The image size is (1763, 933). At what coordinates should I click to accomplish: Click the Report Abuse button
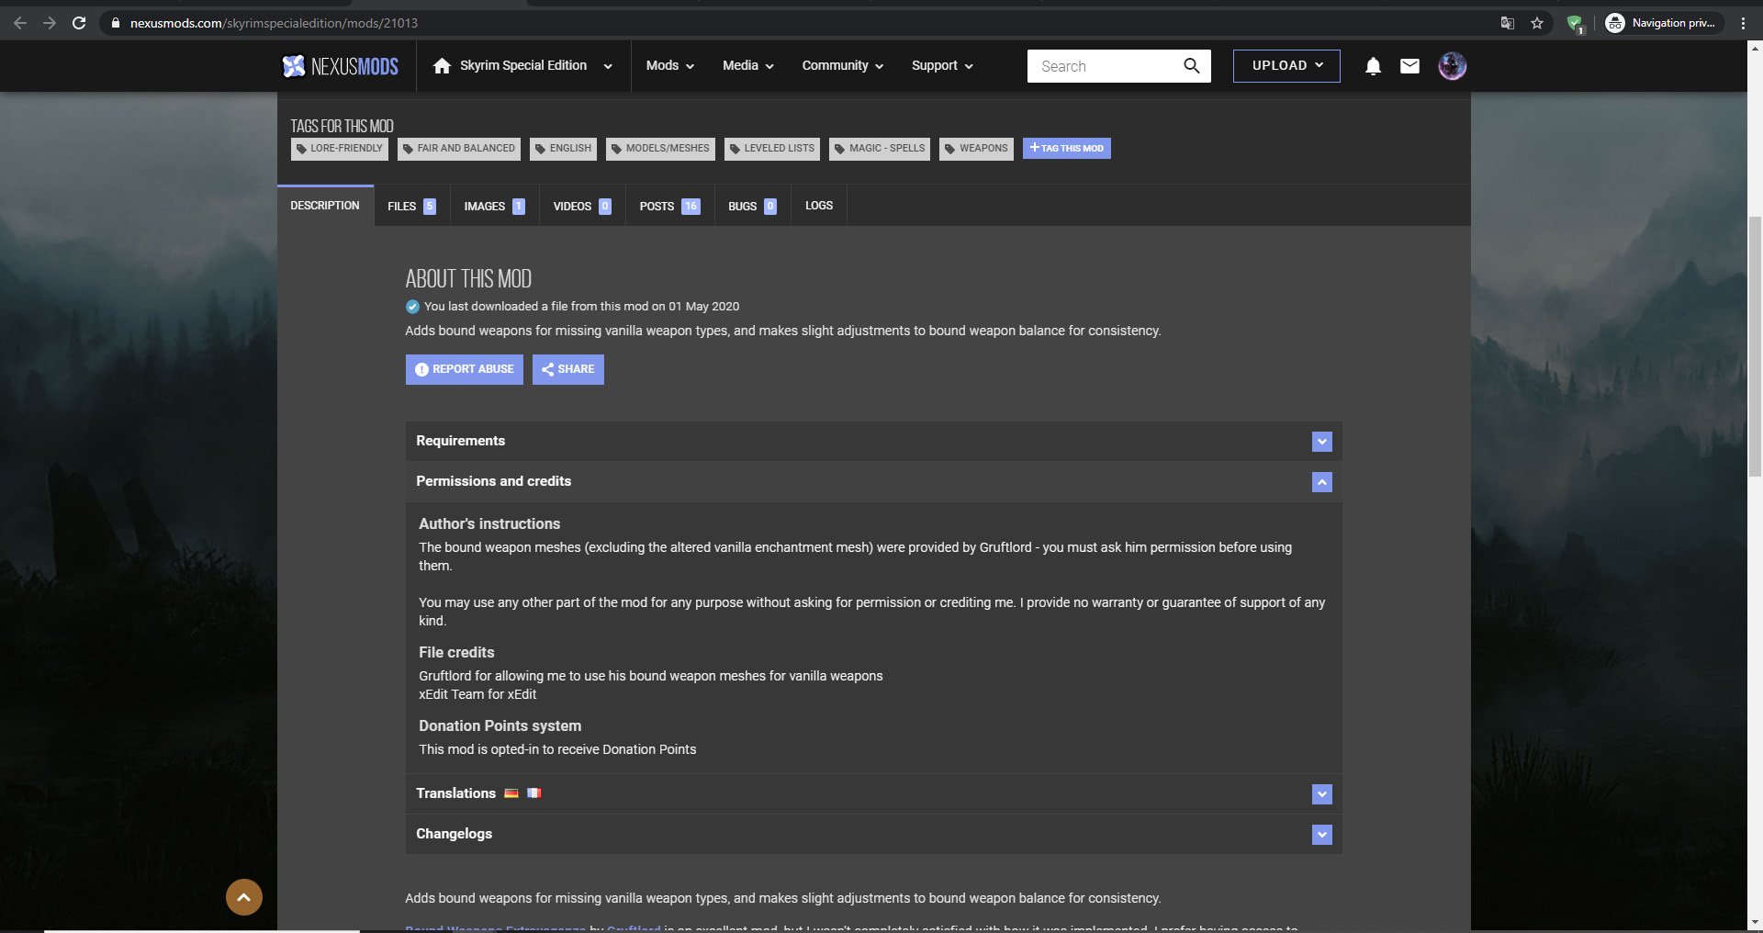(464, 369)
